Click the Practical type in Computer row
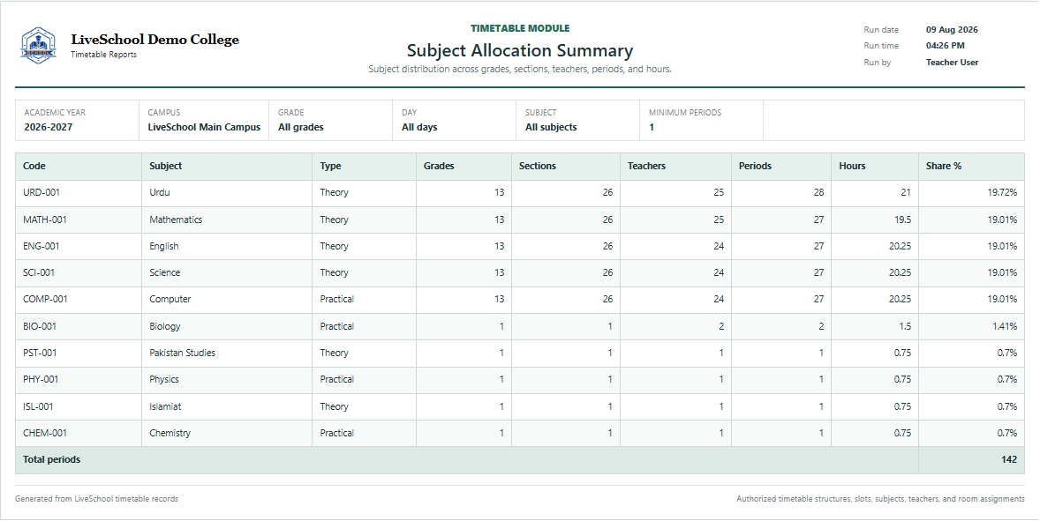1040x521 pixels. click(x=337, y=299)
